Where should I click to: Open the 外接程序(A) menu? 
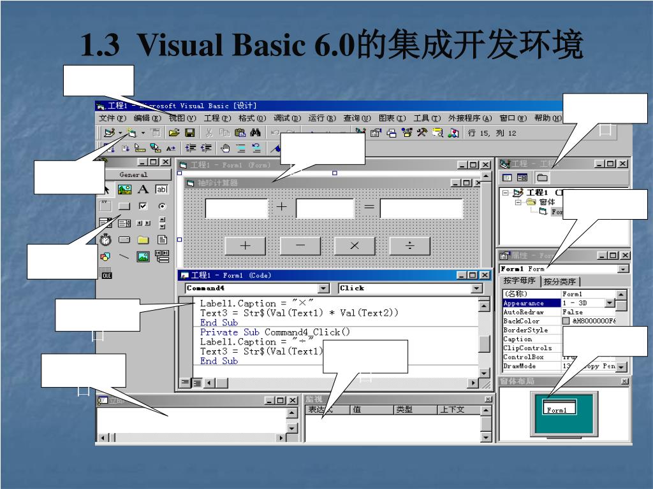[470, 118]
